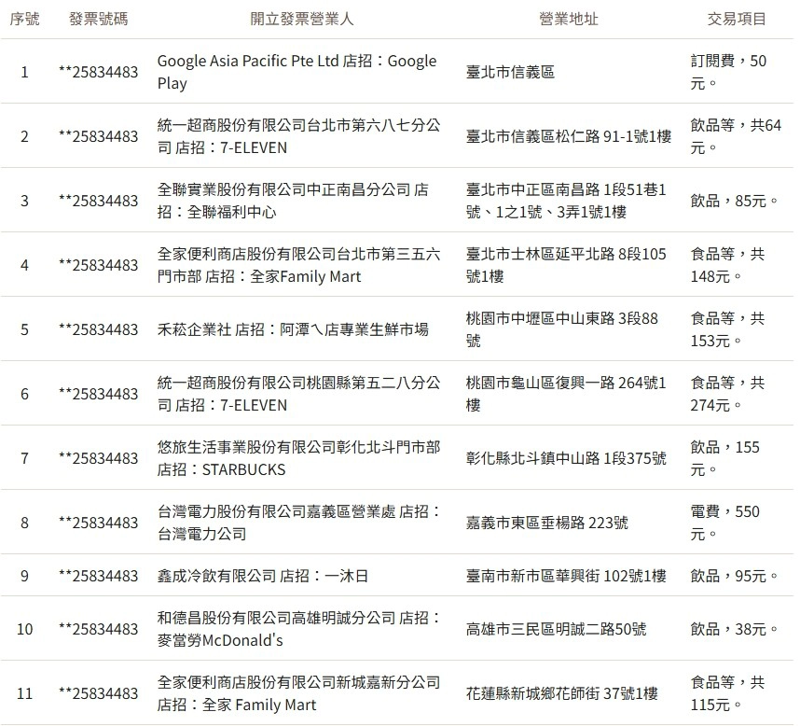The width and height of the screenshot is (800, 726).
Task: Select the 統一超商 桃園縣第五二八分公司 cell
Action: click(298, 394)
